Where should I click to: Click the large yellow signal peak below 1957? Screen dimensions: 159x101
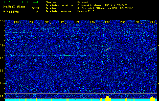tap(108, 98)
